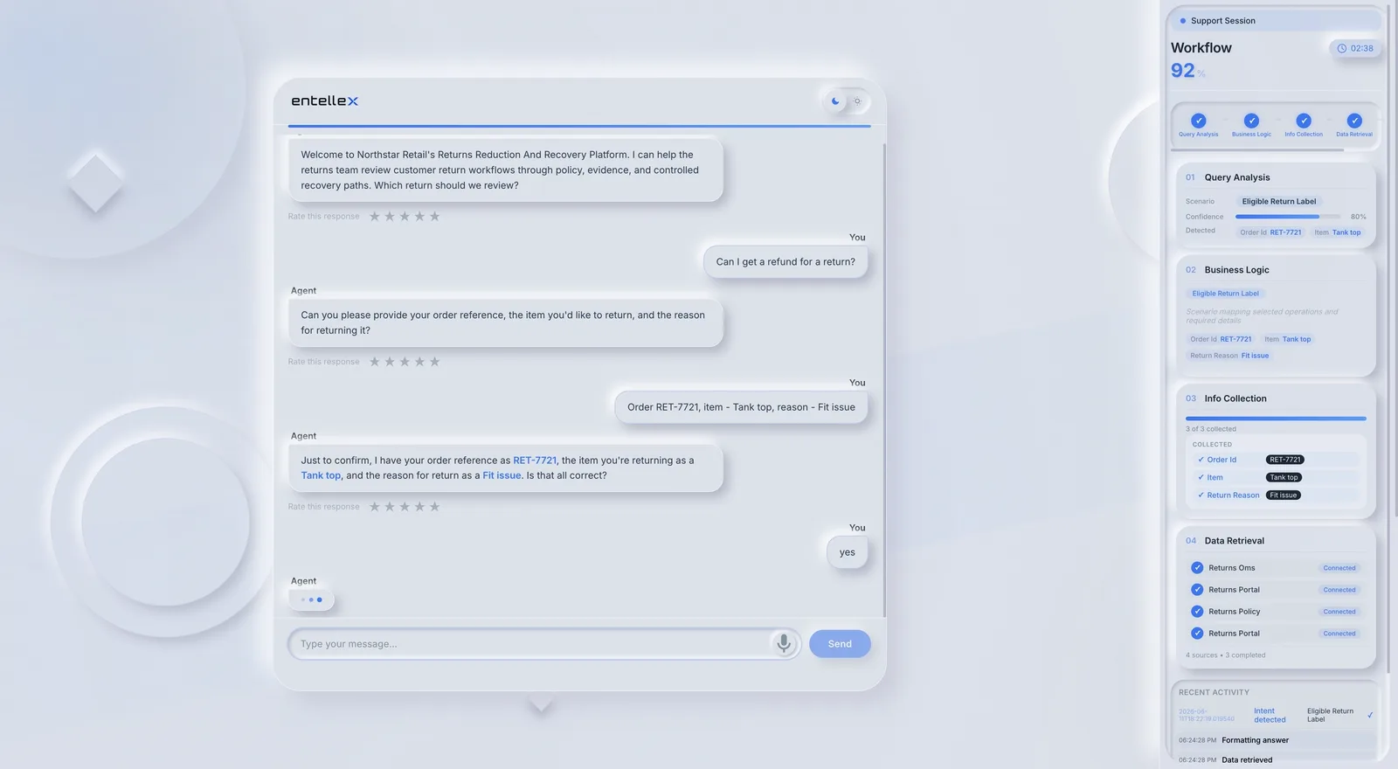Click the 02:38 session timer

tap(1355, 49)
